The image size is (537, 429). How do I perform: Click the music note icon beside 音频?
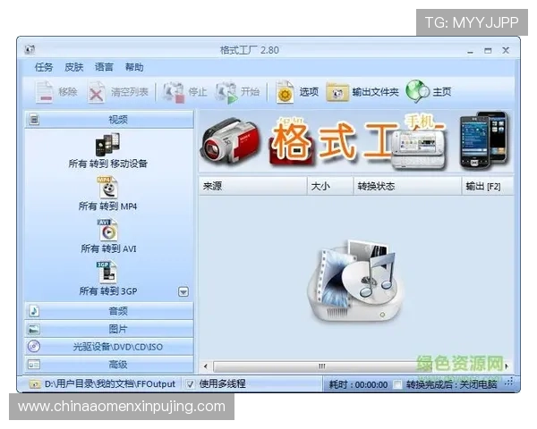tap(34, 311)
